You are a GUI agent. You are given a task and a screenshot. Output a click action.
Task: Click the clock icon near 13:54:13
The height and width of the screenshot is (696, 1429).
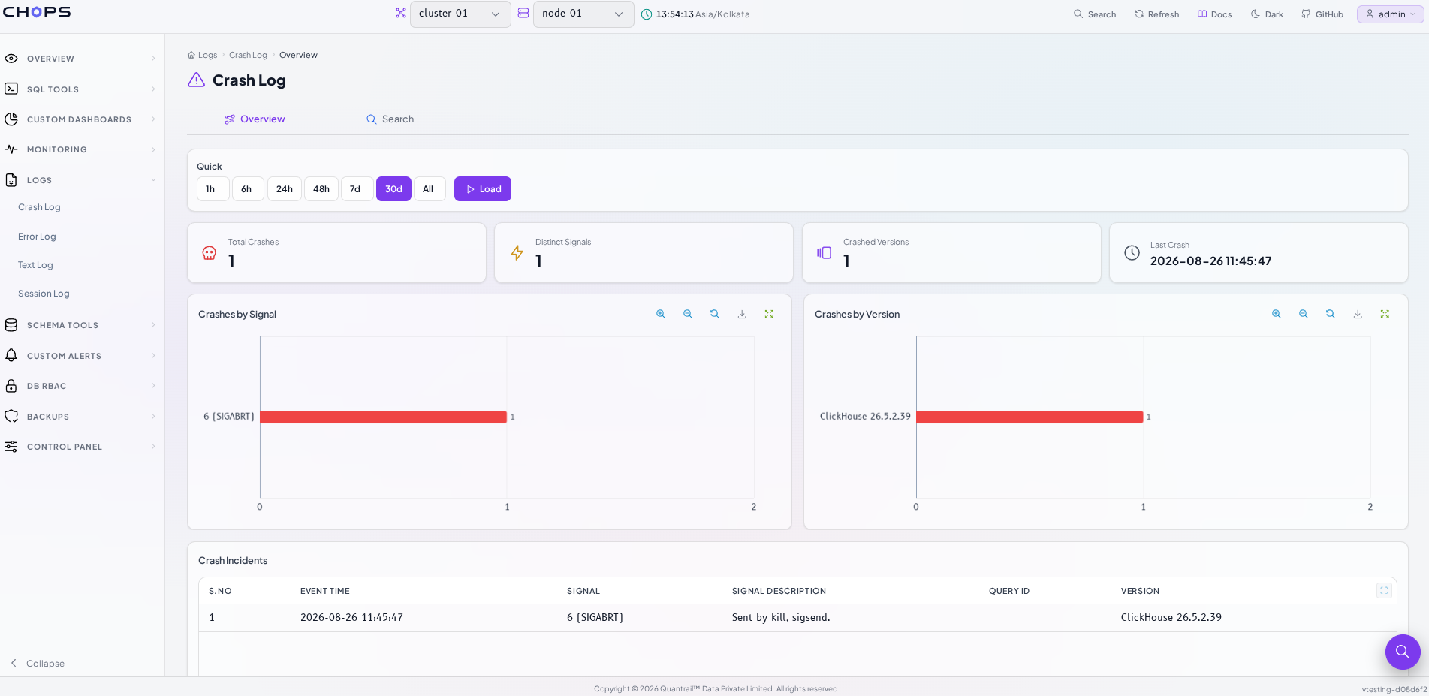click(x=646, y=14)
